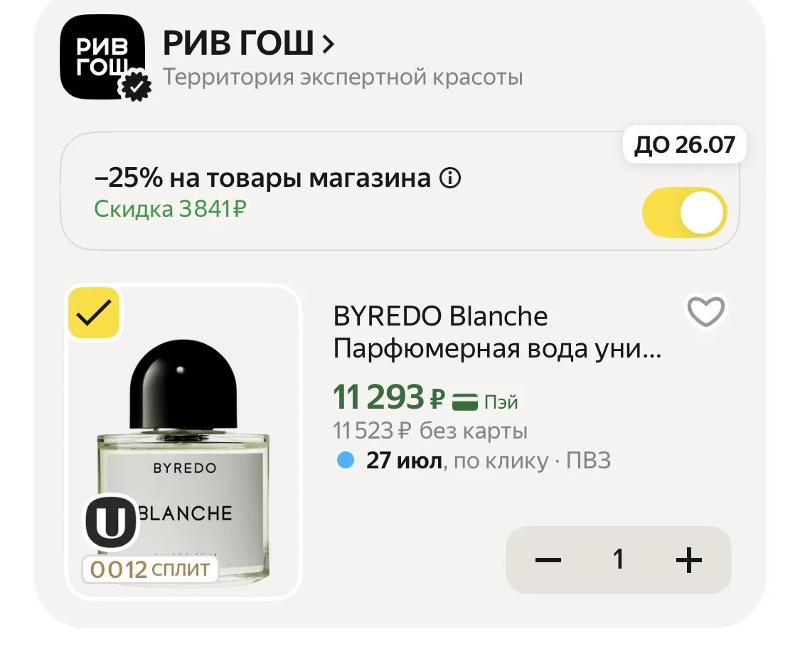800x661 pixels.
Task: Add BYREDO Blanche to favorites with heart
Action: coord(706,311)
